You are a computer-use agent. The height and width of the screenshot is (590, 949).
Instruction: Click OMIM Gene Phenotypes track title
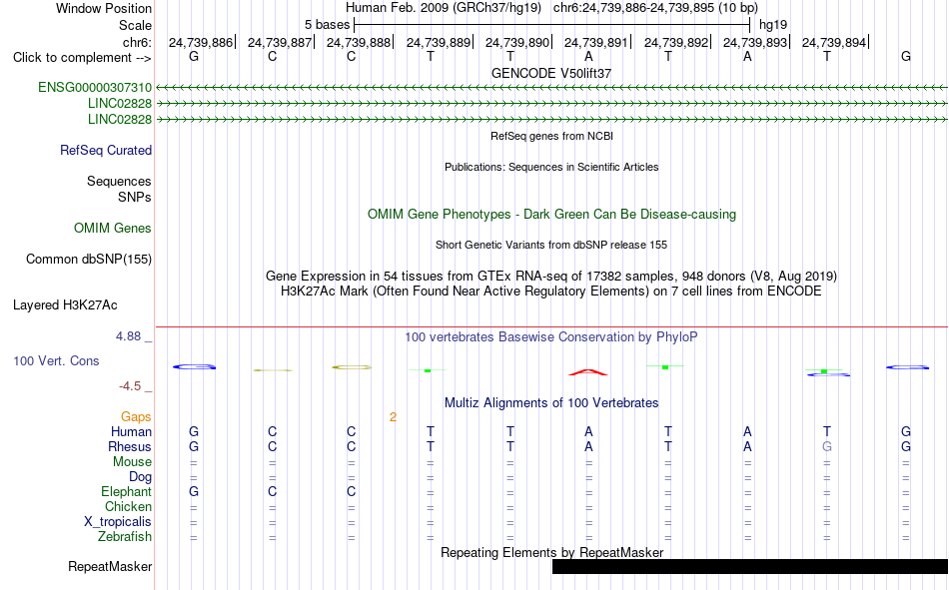pyautogui.click(x=551, y=215)
